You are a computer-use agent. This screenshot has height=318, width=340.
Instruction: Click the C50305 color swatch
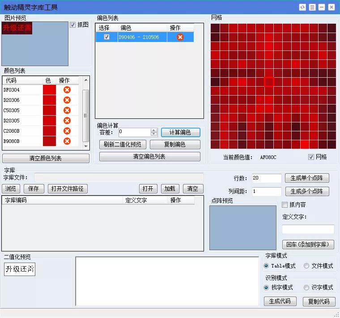point(50,110)
